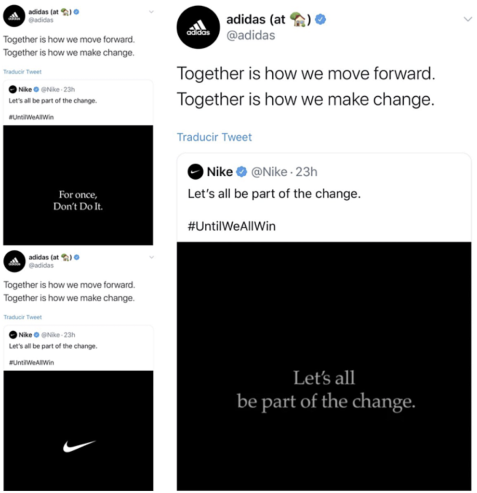Image resolution: width=477 pixels, height=493 pixels.
Task: Expand the chevron menu on top-left tweet
Action: 151,11
